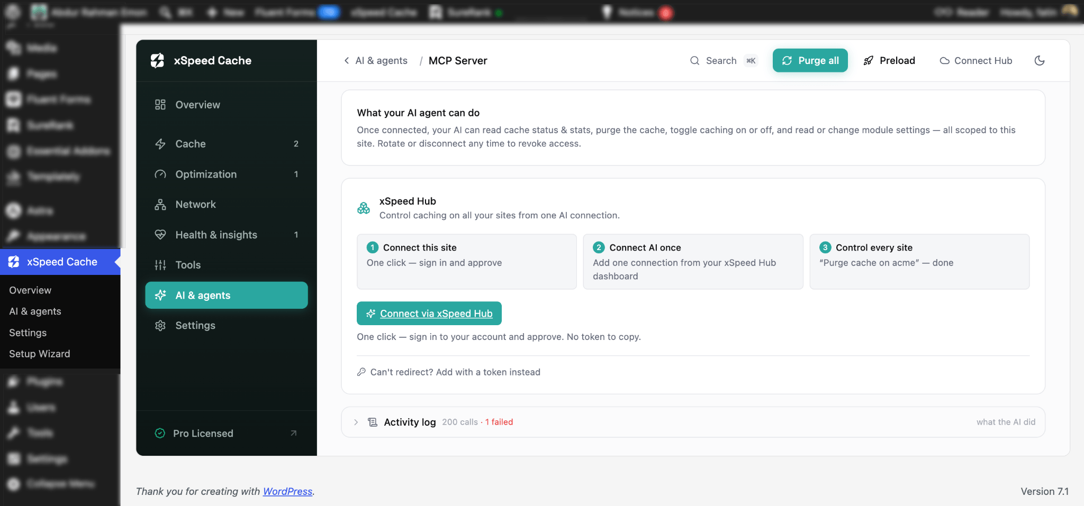Click the 'What your AI agent can do' heading
1084x506 pixels.
pyautogui.click(x=418, y=113)
